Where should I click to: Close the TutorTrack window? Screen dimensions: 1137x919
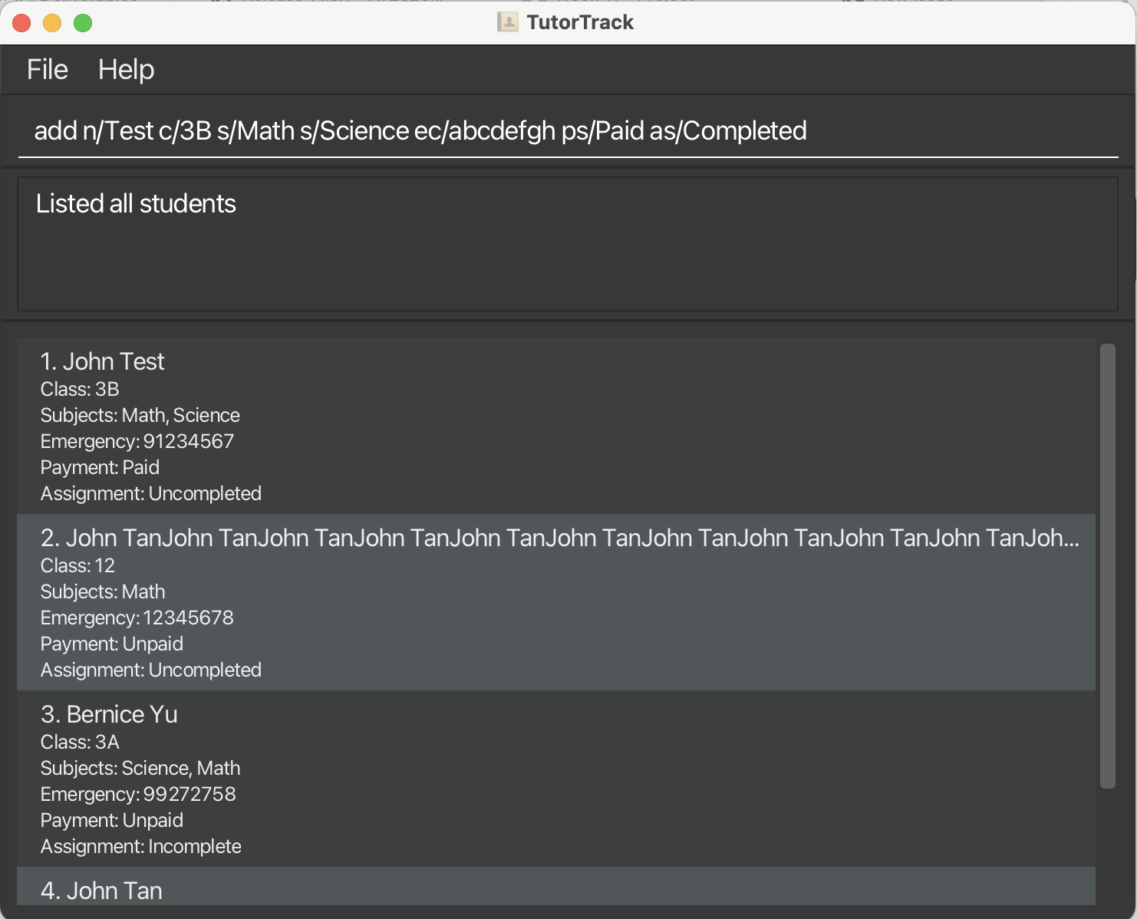coord(21,23)
